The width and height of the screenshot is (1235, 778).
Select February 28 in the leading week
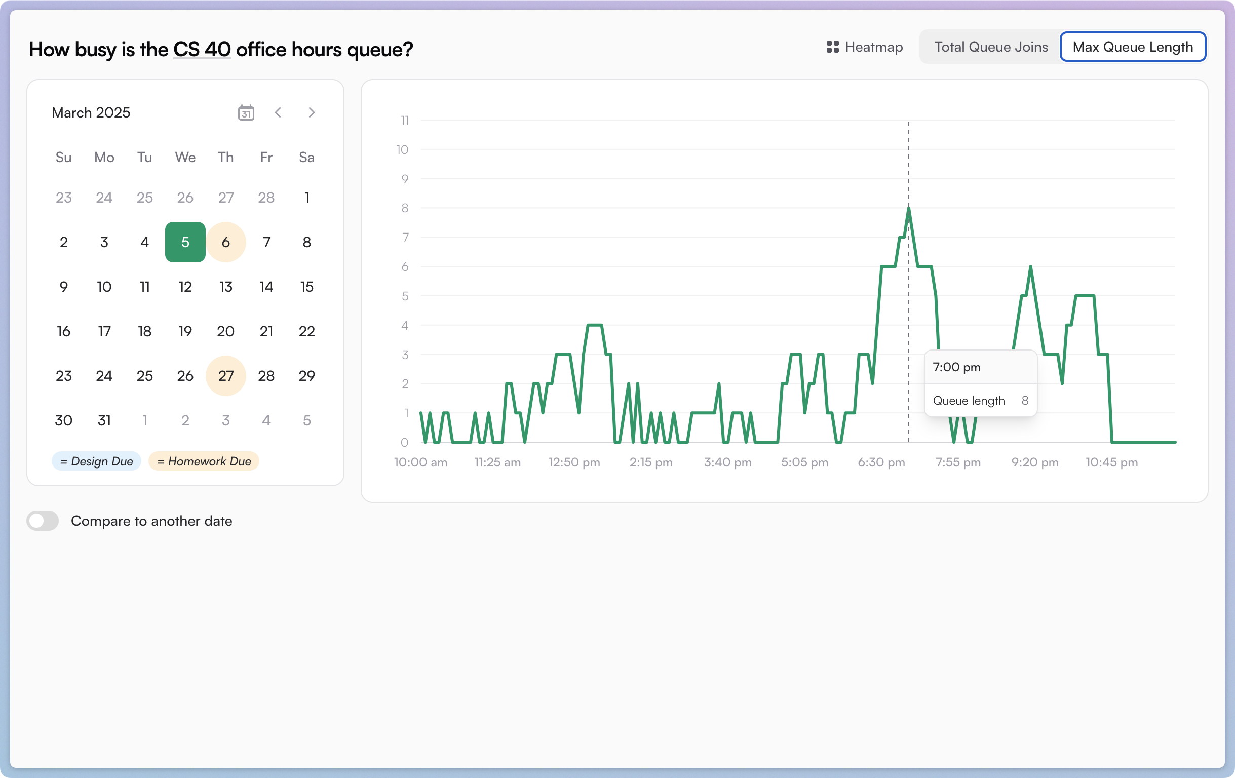click(x=266, y=198)
